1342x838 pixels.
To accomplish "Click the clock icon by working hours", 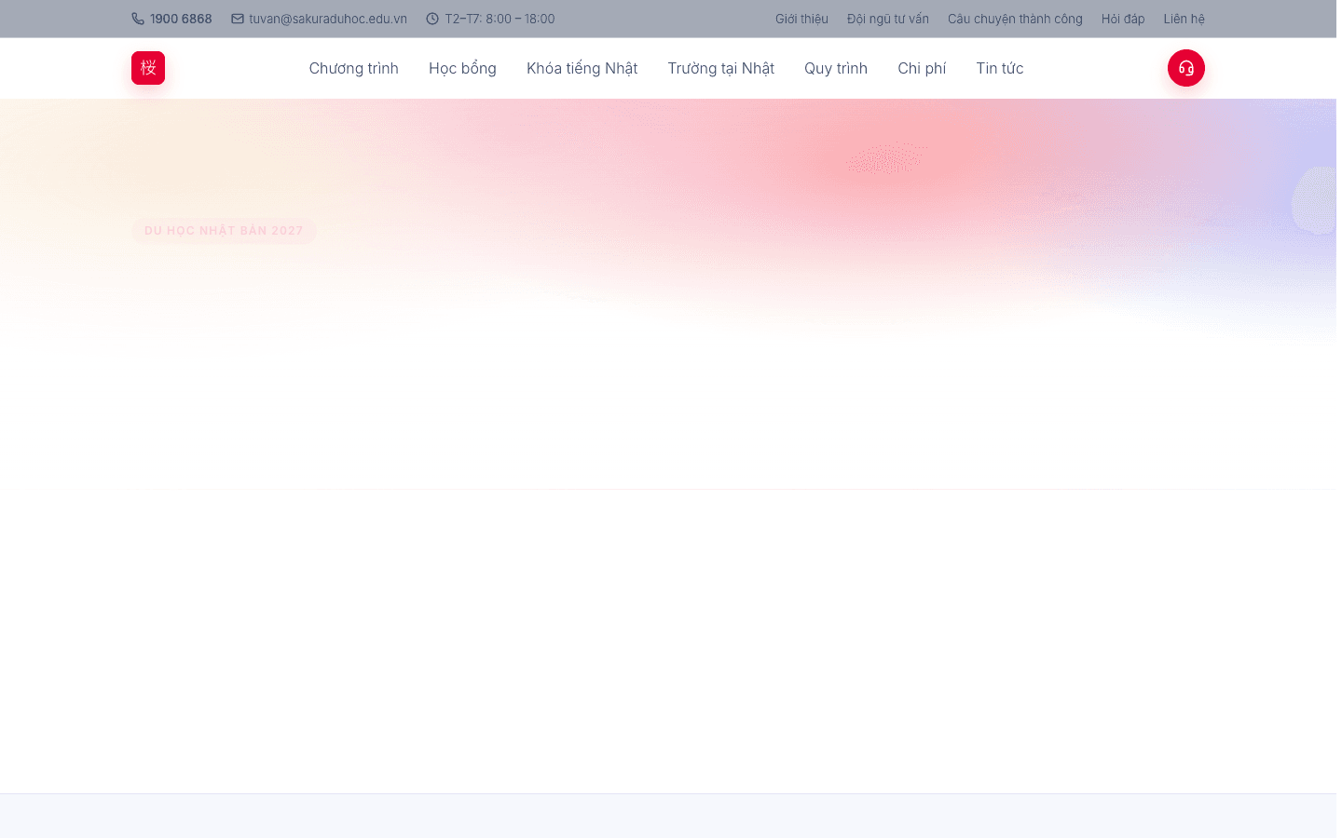I will coord(432,19).
